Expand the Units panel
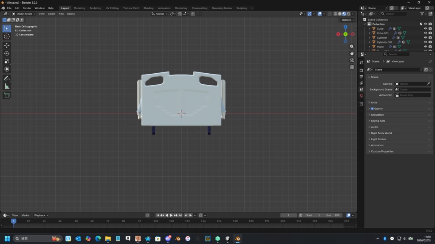 coord(374,103)
